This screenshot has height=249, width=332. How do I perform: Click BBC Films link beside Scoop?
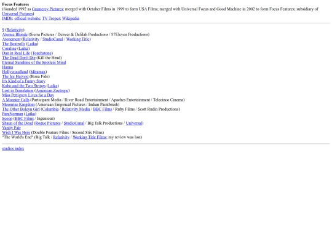pyautogui.click(x=24, y=119)
